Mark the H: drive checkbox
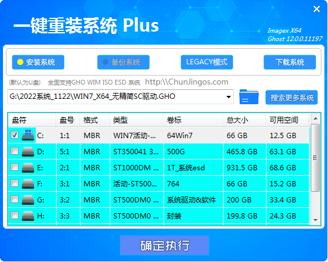This screenshot has height=262, width=328. coord(14,216)
